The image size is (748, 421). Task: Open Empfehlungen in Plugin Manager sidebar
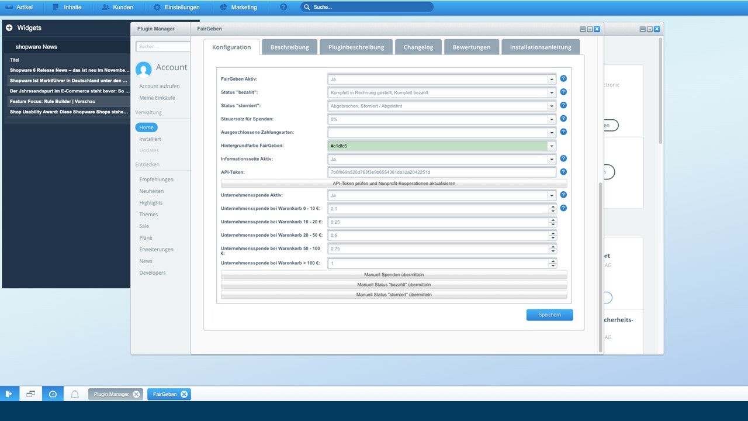click(156, 180)
